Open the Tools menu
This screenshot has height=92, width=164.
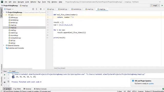pyautogui.click(x=44, y=2)
